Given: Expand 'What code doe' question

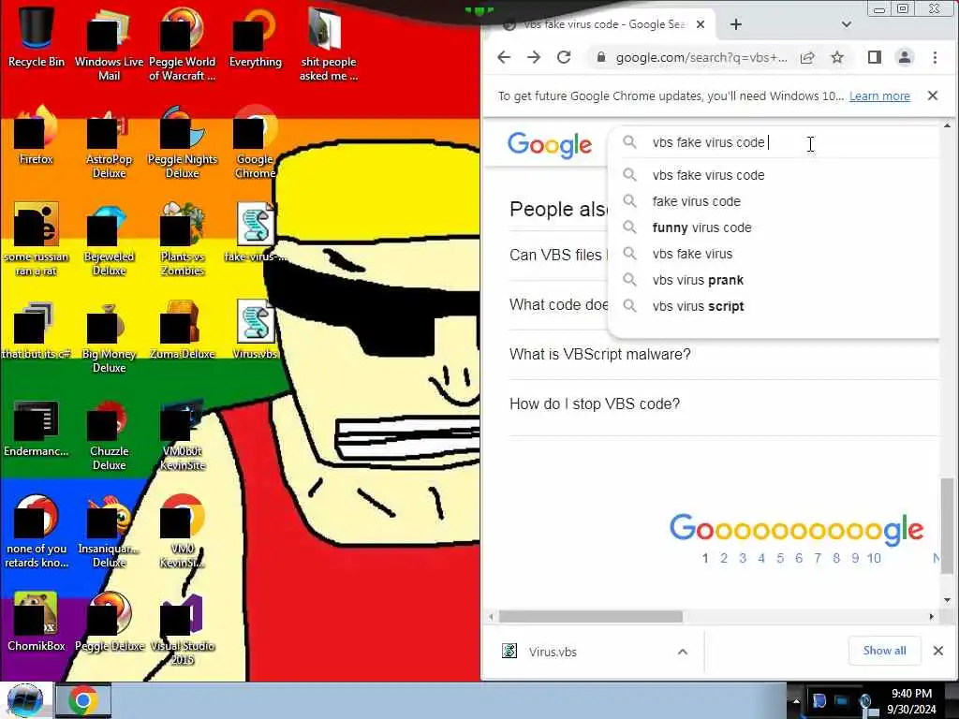Looking at the screenshot, I should (x=558, y=304).
